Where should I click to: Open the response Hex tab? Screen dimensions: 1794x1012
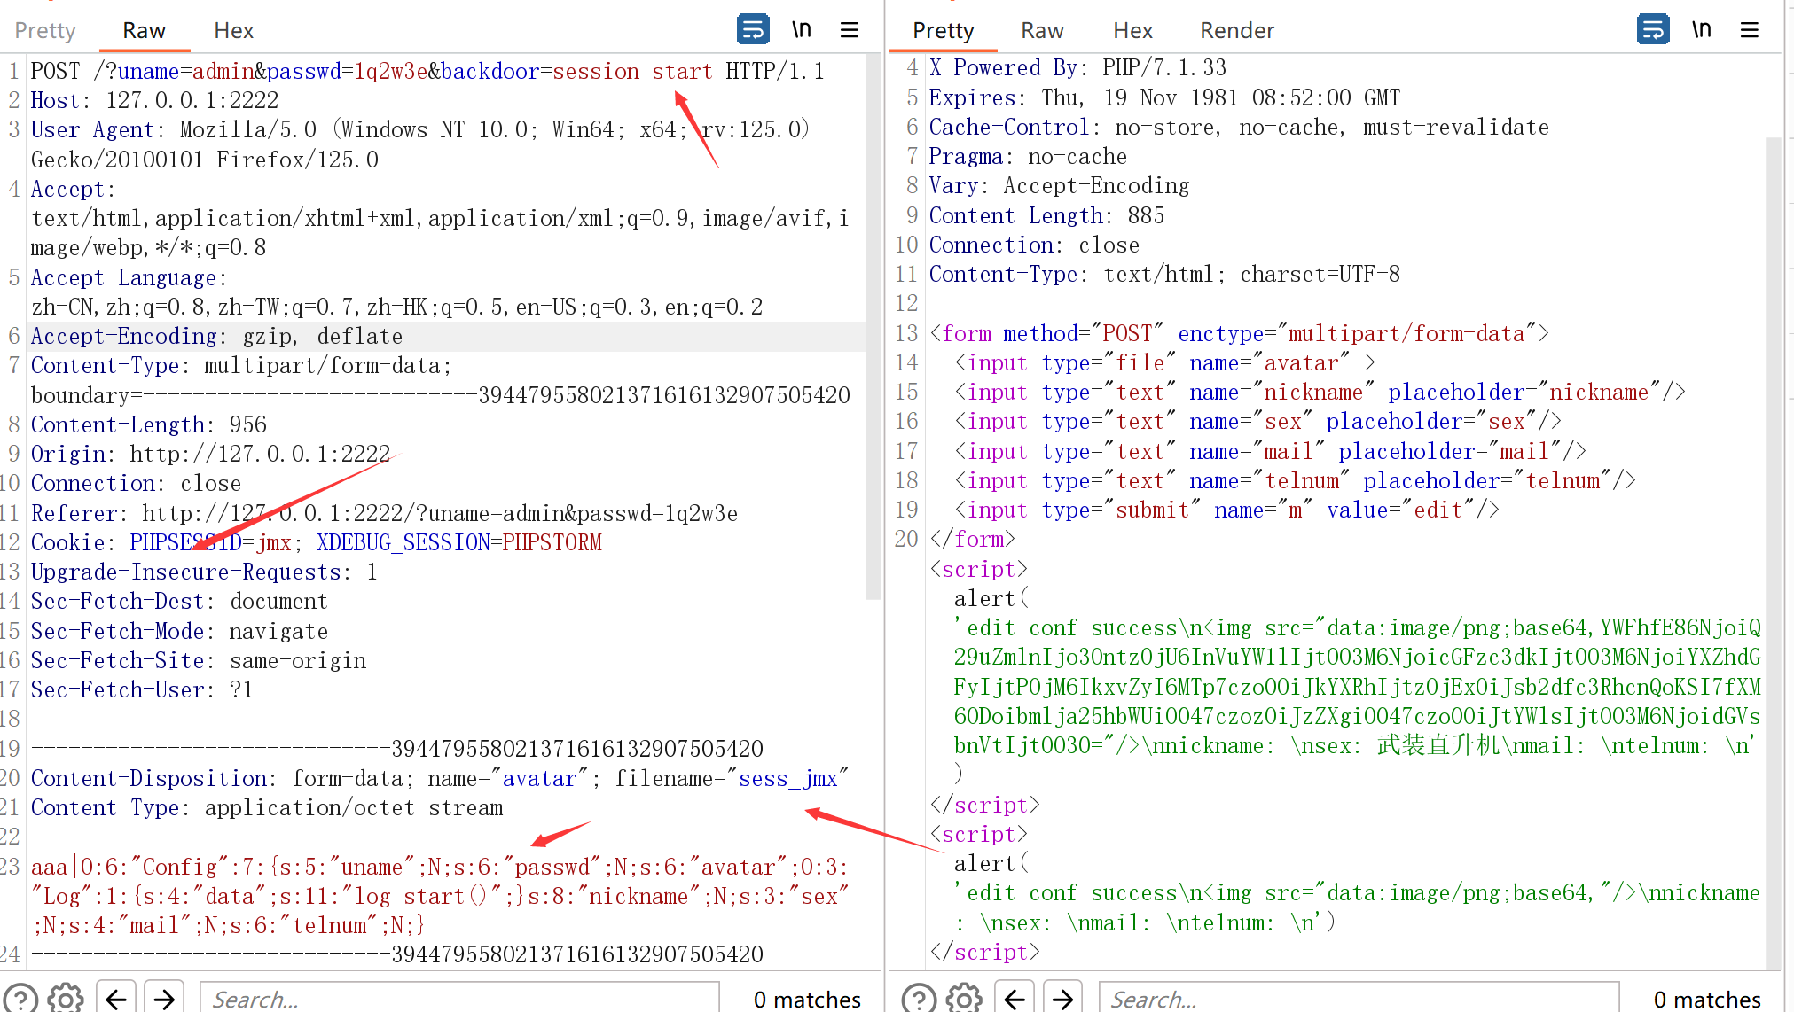coord(1132,31)
